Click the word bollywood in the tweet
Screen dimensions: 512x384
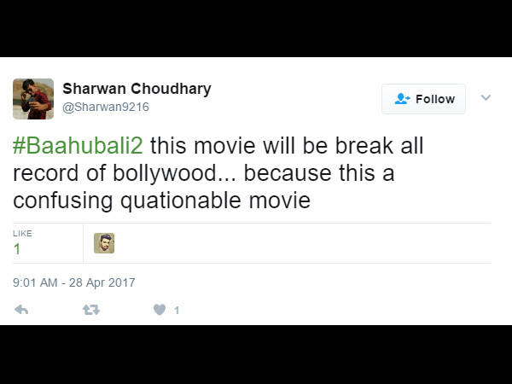click(165, 172)
